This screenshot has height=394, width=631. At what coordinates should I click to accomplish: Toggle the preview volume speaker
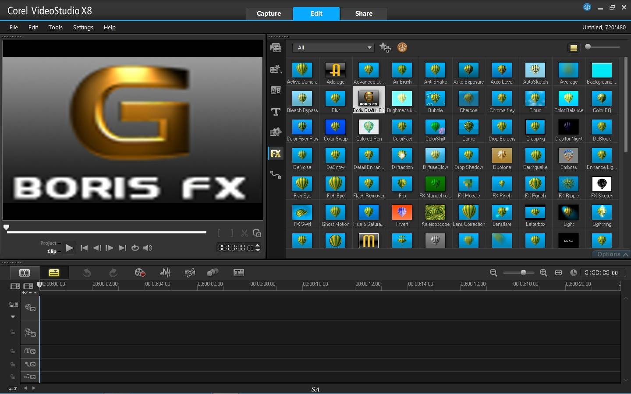pyautogui.click(x=148, y=248)
